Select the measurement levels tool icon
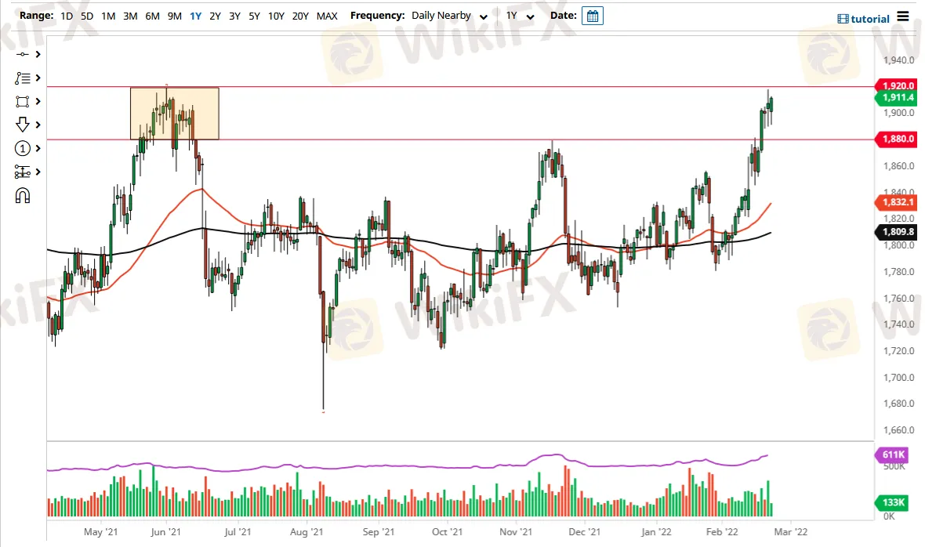Image resolution: width=925 pixels, height=547 pixels. tap(22, 172)
